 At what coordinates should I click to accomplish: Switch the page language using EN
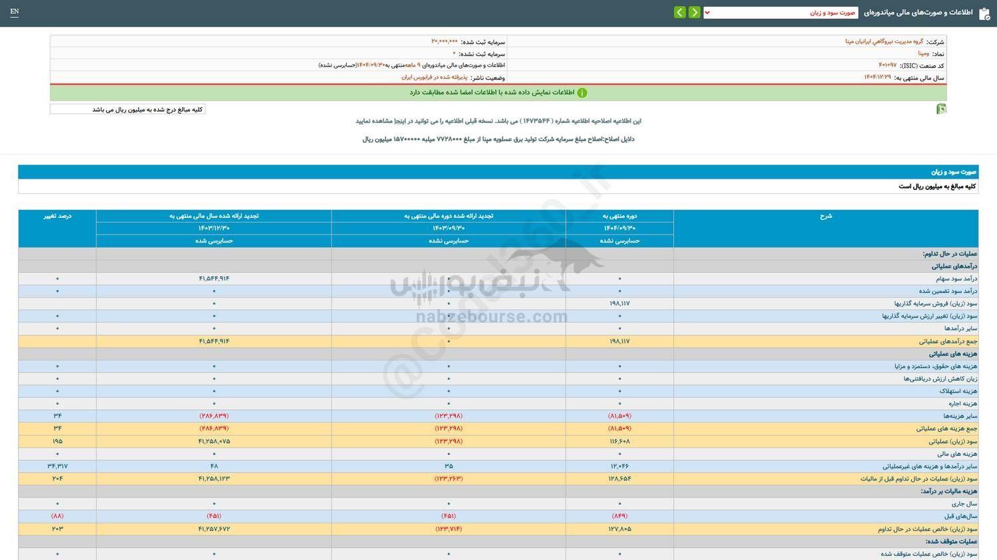coord(15,11)
